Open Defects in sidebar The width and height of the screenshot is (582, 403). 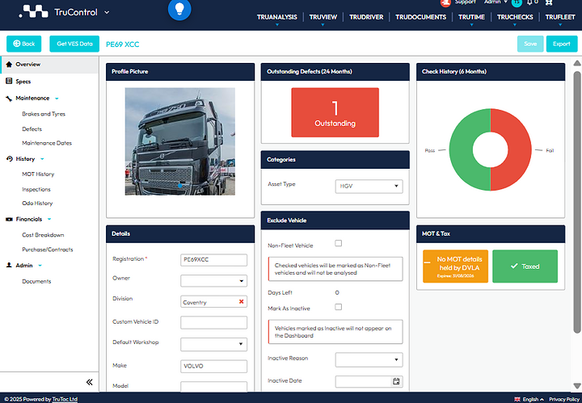(x=32, y=129)
